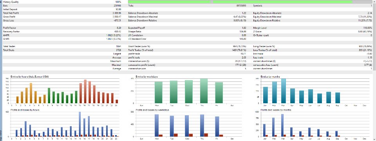The height and width of the screenshot is (141, 376).
Task: Select the Total Net Profit label
Action: click(x=11, y=13)
